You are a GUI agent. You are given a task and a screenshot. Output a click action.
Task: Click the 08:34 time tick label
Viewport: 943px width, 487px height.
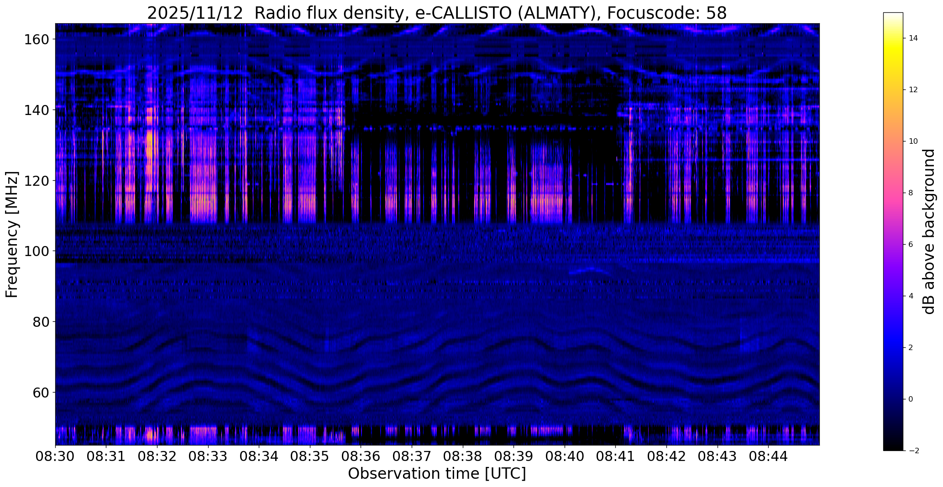pos(259,457)
